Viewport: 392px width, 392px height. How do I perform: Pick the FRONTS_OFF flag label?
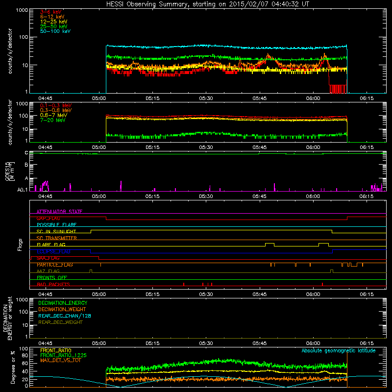point(52,278)
